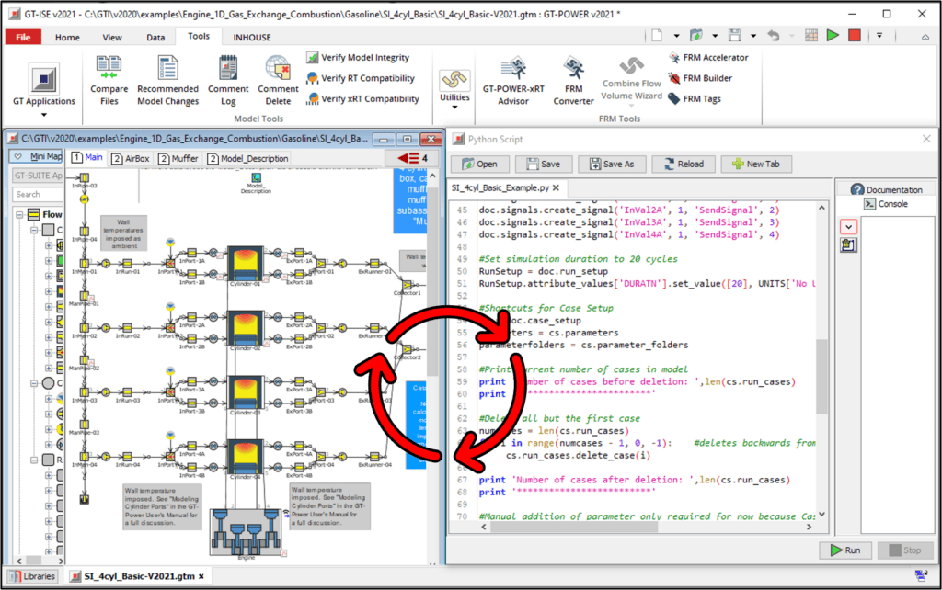Viewport: 942px width, 590px height.
Task: Run Verify Model Integrity
Action: pyautogui.click(x=358, y=58)
